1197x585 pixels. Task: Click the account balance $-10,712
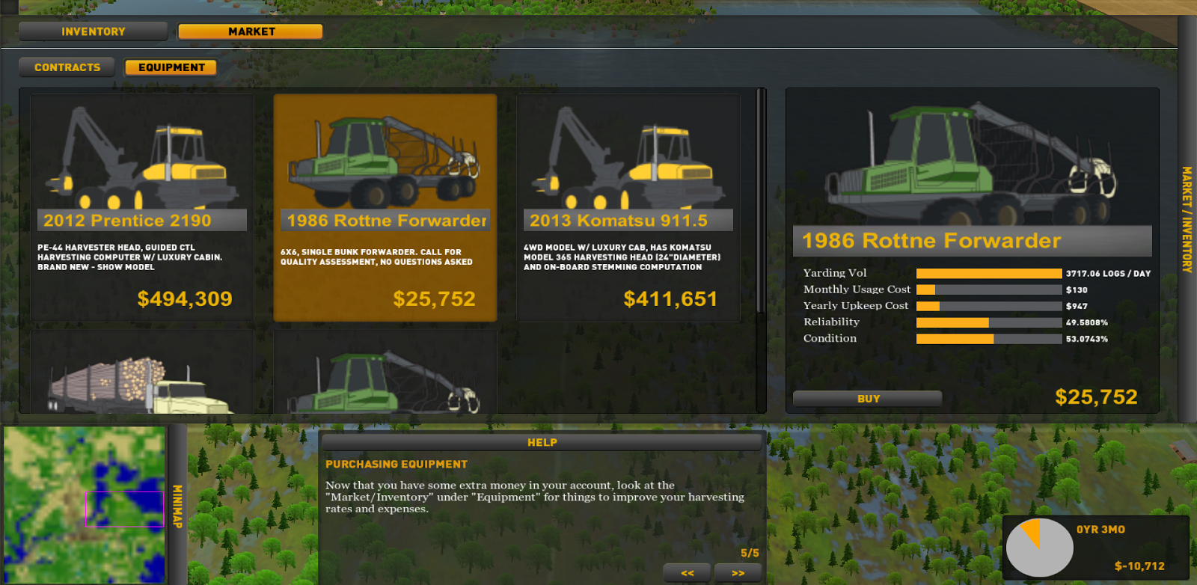1139,566
